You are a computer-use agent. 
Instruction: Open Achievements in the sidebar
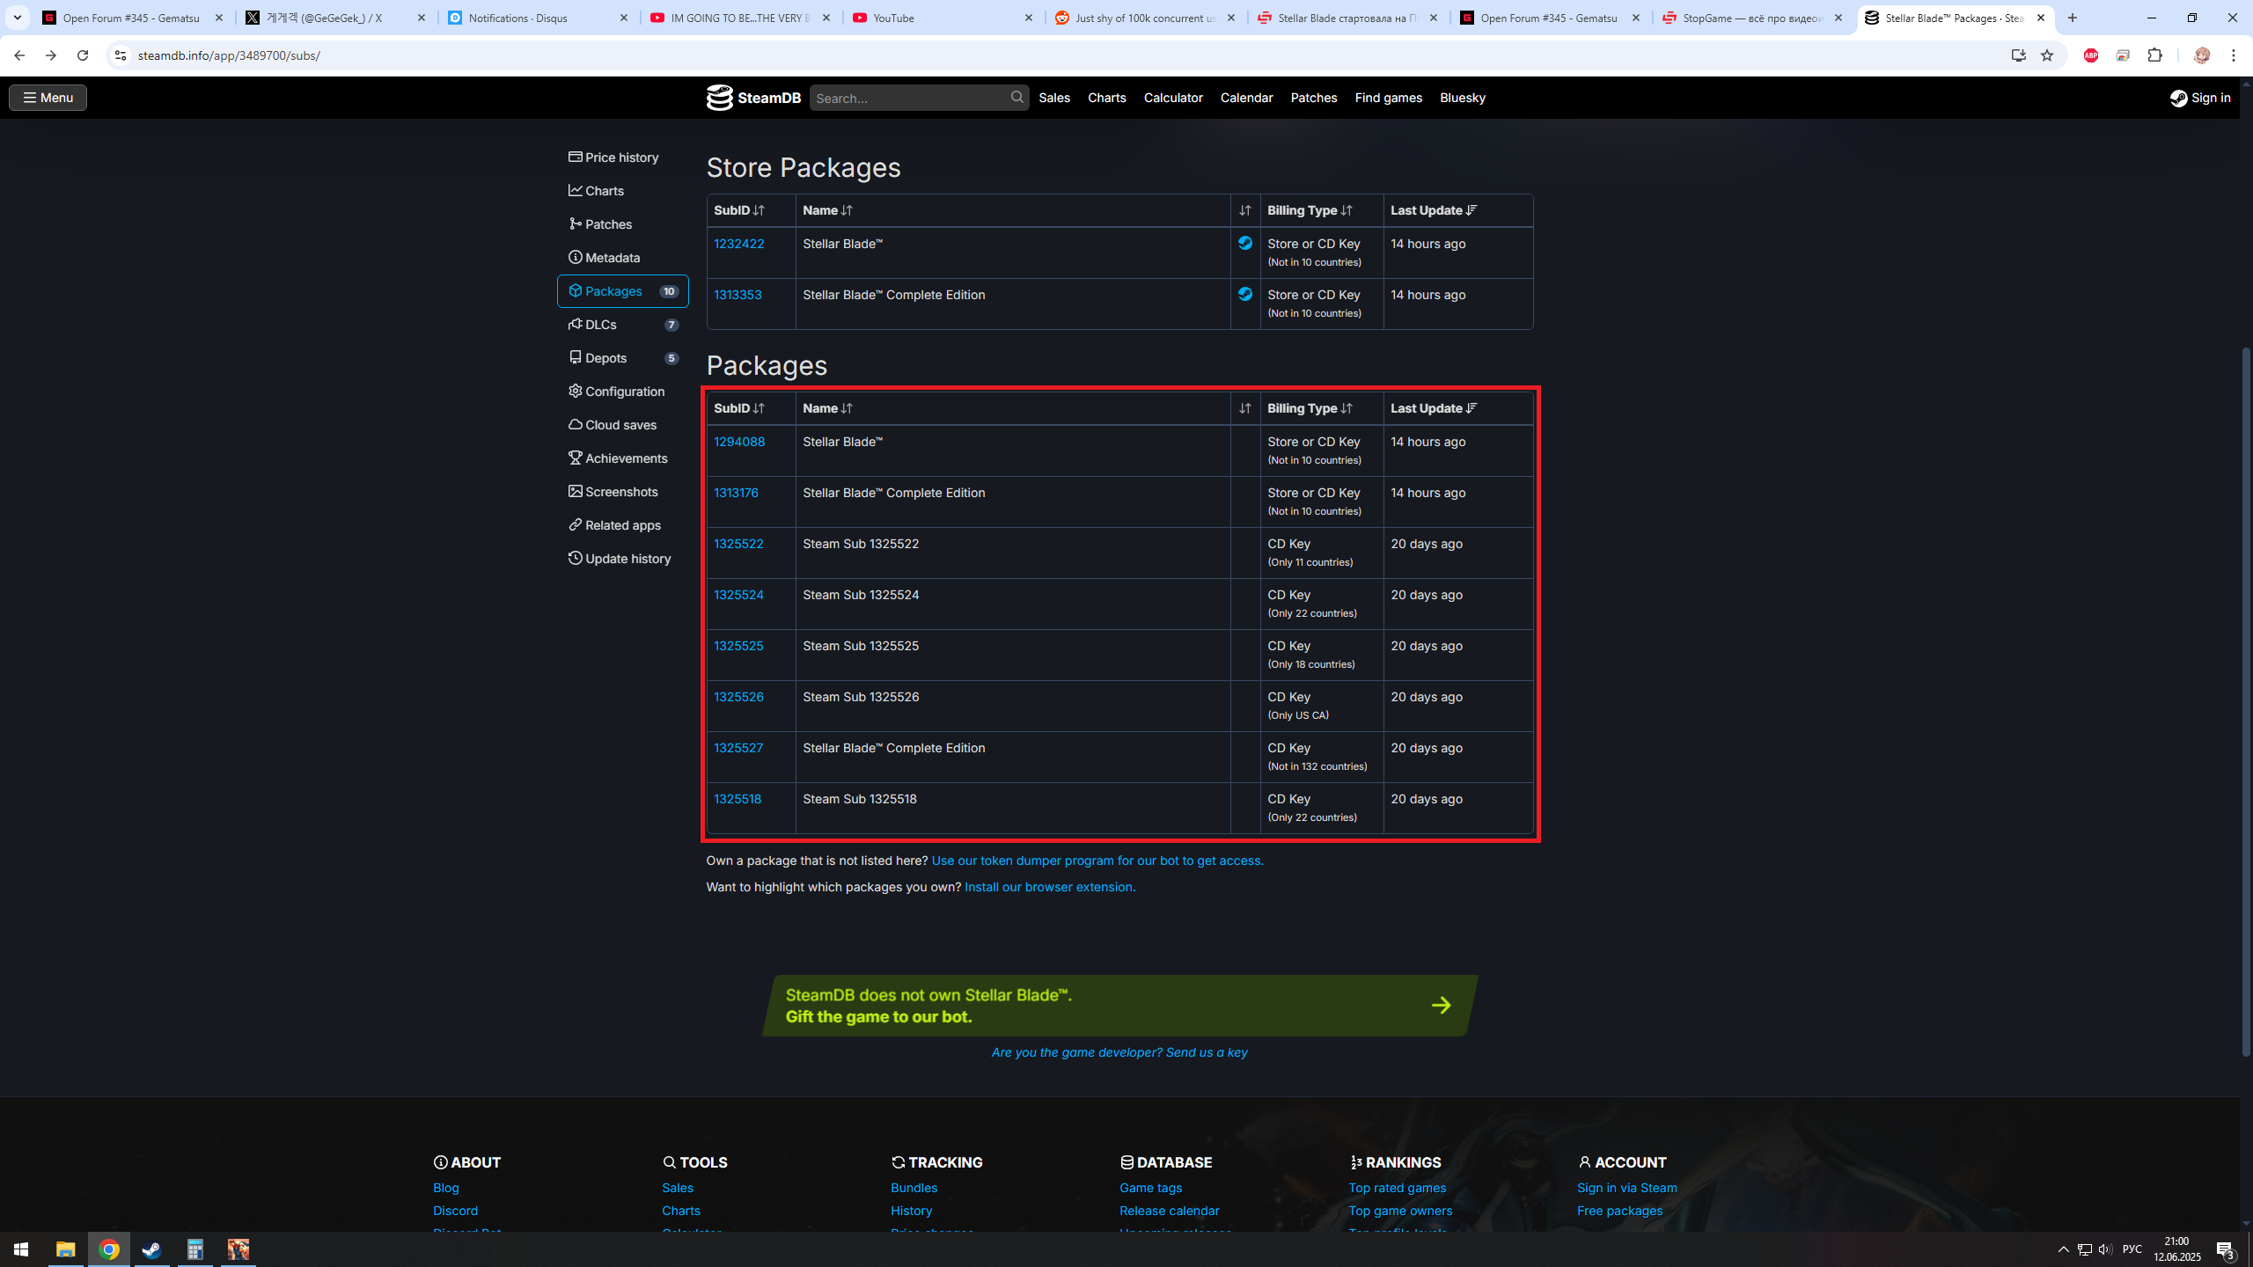[623, 458]
